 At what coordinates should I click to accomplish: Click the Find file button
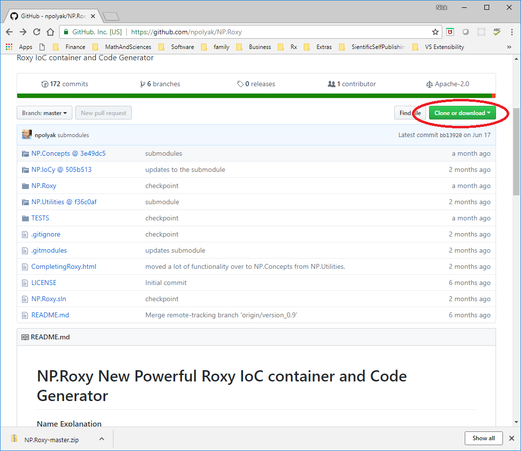[410, 113]
